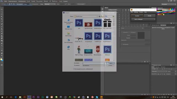Image resolution: width=177 pixels, height=99 pixels.
Task: Open This PC location in Open dialog
Action: tap(68, 41)
